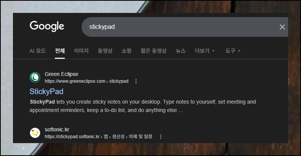This screenshot has height=156, width=301.
Task: Open the 쇼핑 tab
Action: (x=126, y=51)
